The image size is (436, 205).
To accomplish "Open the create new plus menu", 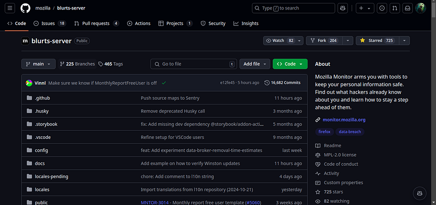I will tap(365, 8).
